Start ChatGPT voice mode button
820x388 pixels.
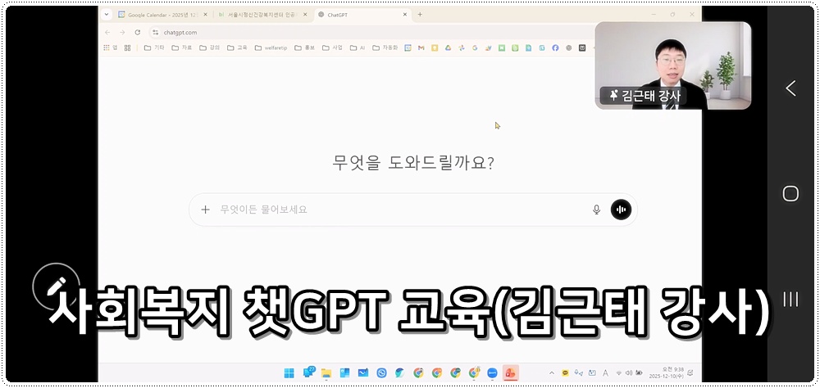[621, 210]
